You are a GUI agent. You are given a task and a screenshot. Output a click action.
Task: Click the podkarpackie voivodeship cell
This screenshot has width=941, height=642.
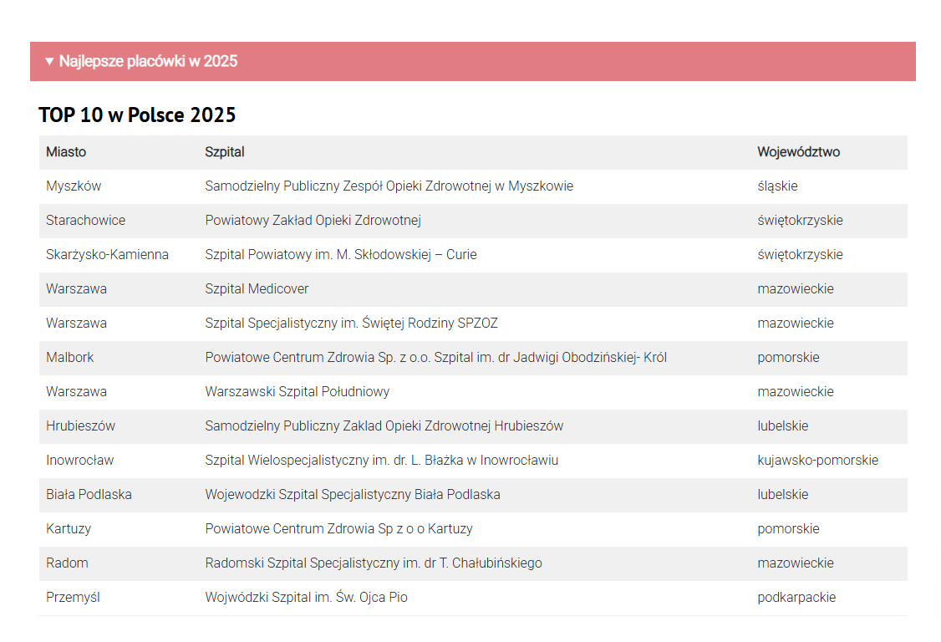[796, 598]
